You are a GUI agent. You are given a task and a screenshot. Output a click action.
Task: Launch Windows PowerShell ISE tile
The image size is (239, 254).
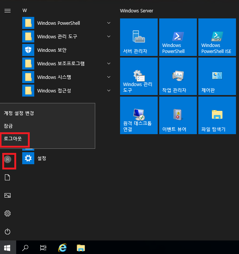click(x=217, y=37)
